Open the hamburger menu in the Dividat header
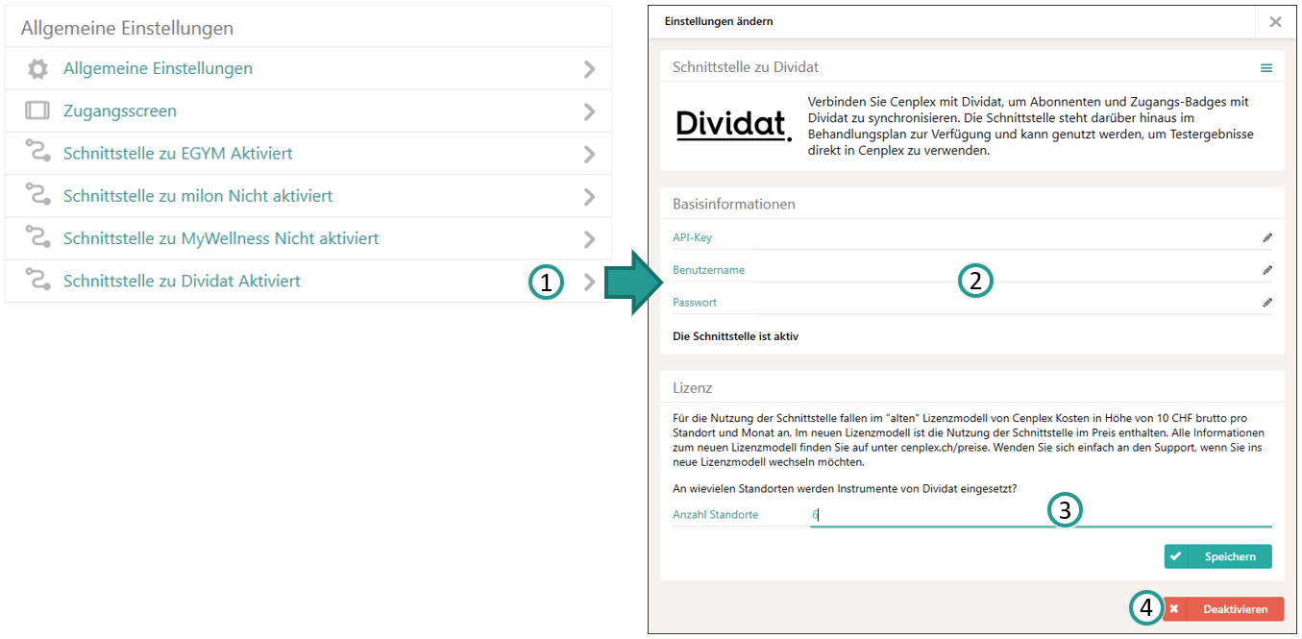The width and height of the screenshot is (1302, 639). [x=1266, y=67]
